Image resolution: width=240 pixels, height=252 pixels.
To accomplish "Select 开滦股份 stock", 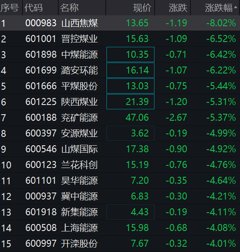I will pos(79,244).
